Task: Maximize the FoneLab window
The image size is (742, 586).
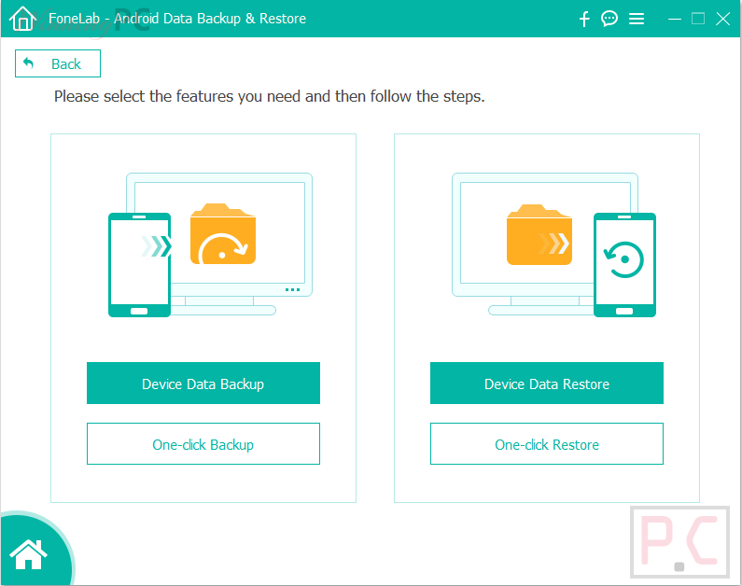Action: pos(698,19)
